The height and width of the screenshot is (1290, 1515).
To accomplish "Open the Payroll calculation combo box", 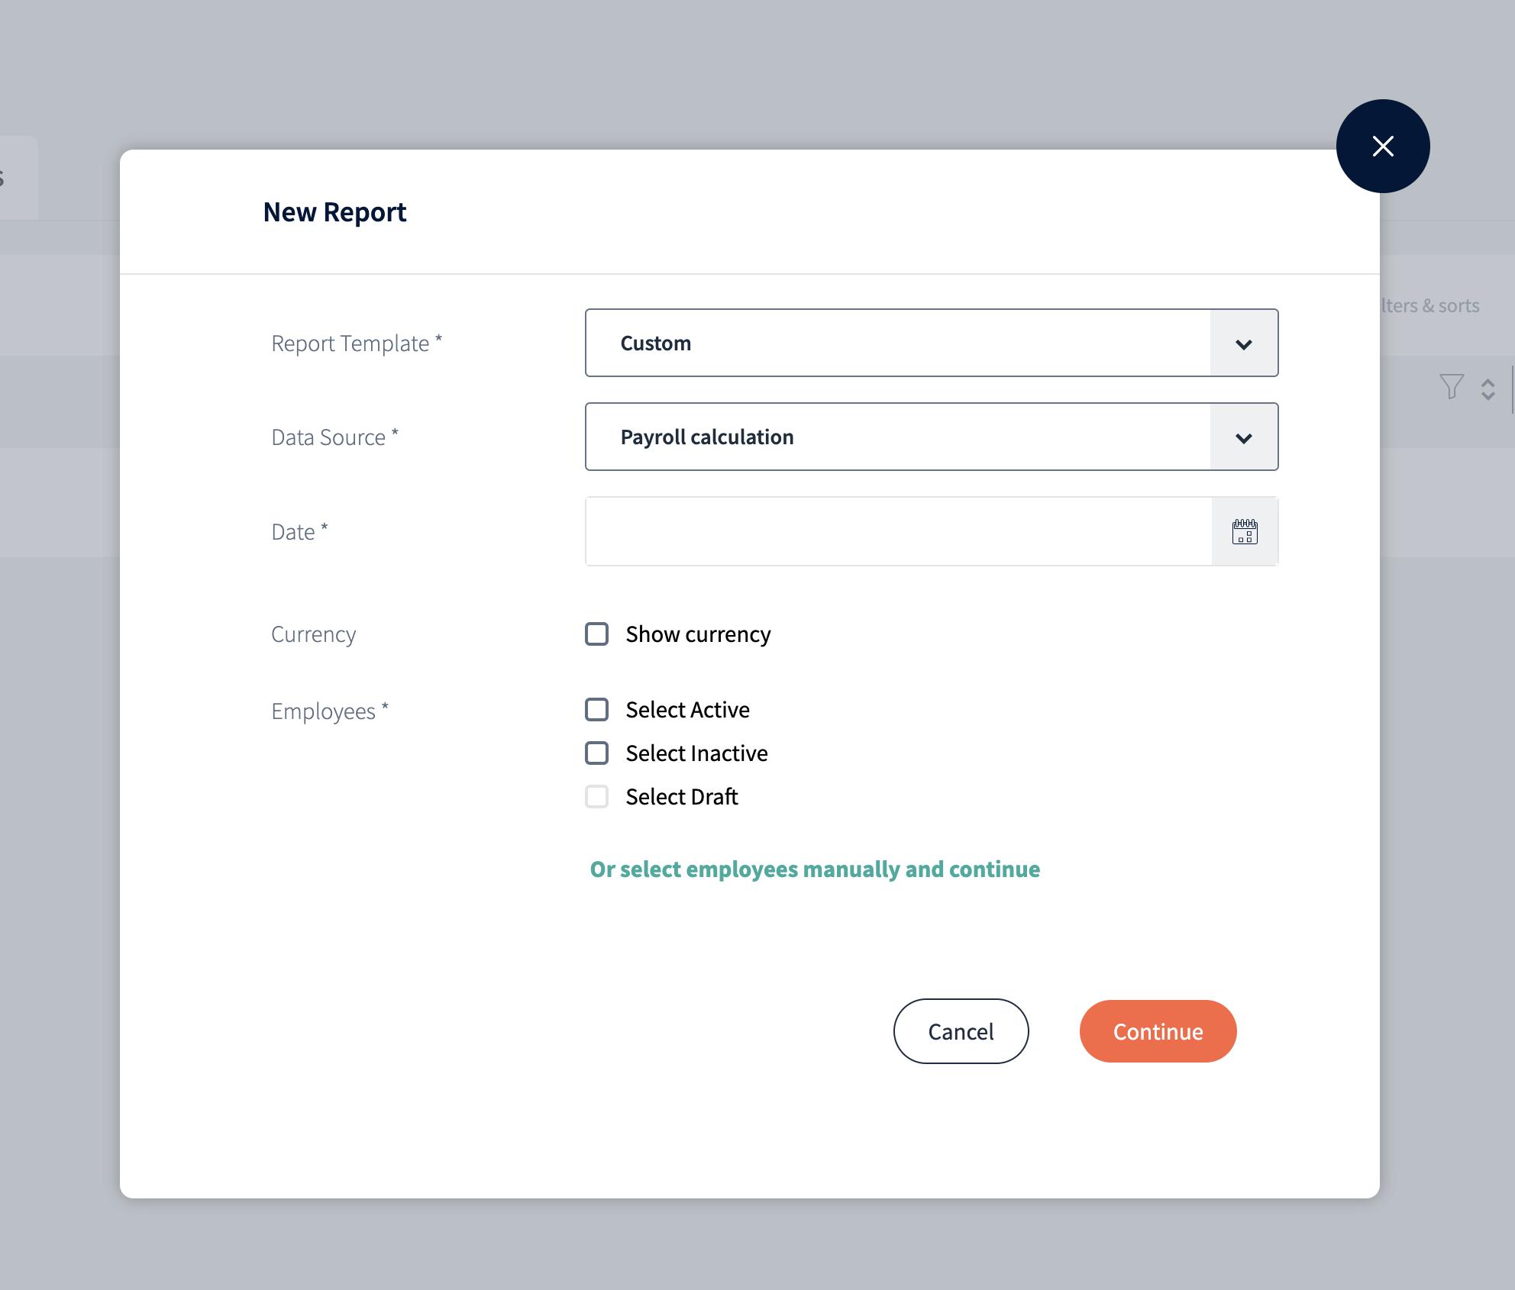I will (897, 437).
